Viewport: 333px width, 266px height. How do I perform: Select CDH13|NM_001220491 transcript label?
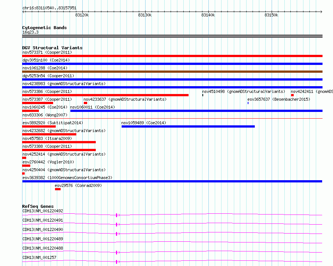43,220
